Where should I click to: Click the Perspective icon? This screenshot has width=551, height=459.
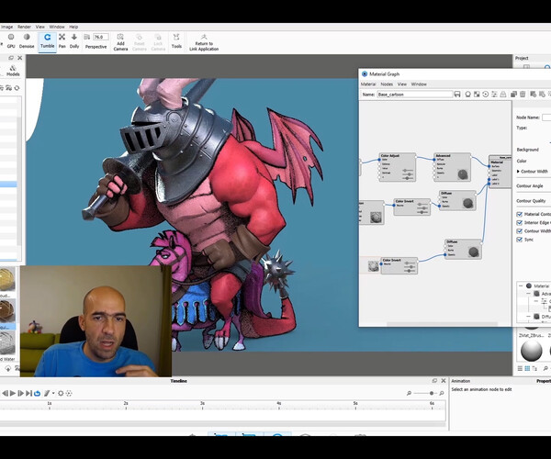87,37
